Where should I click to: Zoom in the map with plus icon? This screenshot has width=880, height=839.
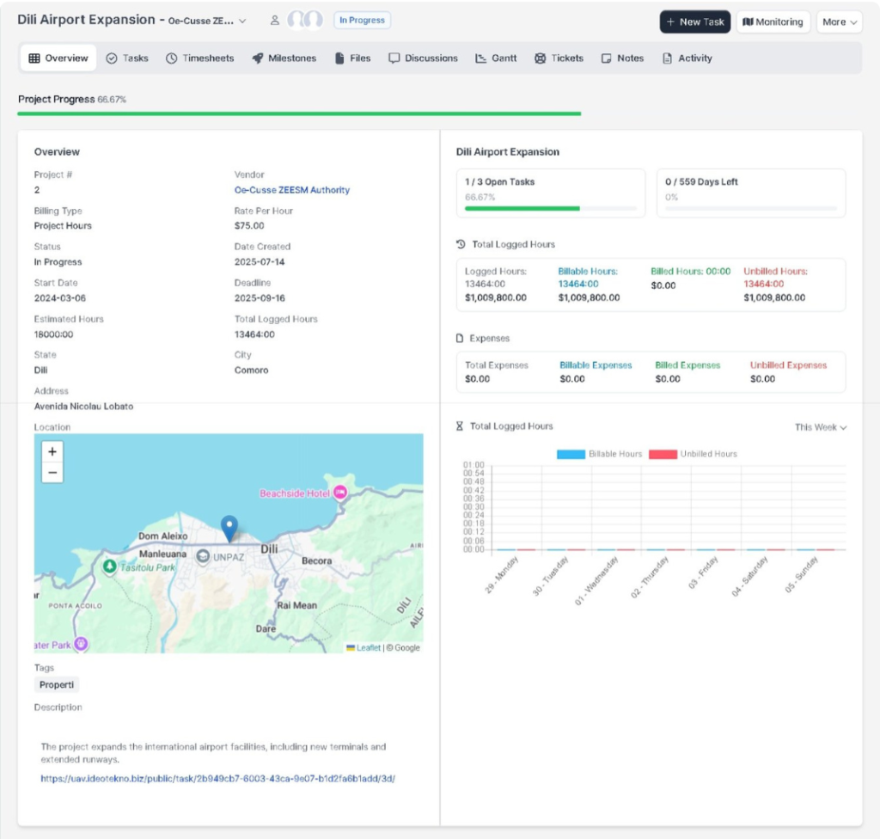[x=52, y=451]
